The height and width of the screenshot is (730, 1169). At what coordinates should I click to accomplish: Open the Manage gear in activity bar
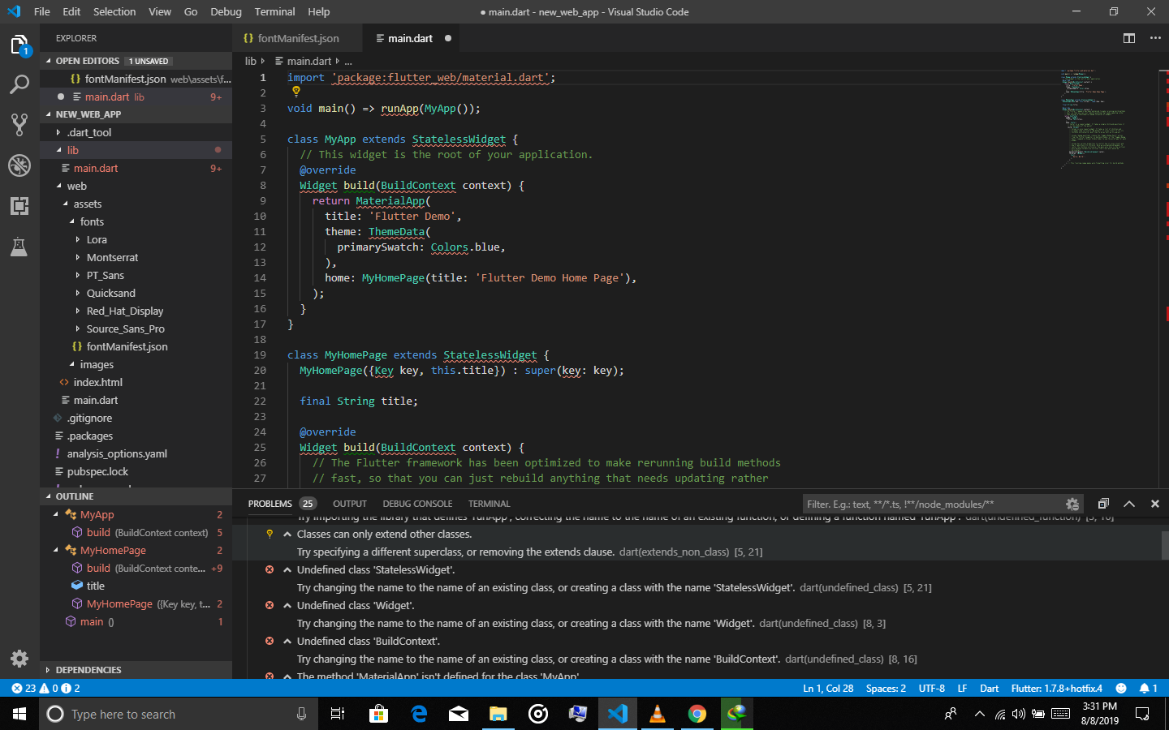(x=19, y=658)
